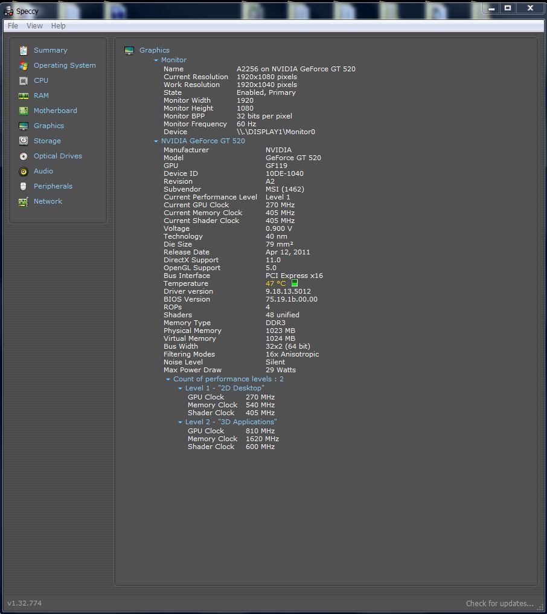
Task: Click the Release Date Apr 12, 2011 value
Action: pos(287,252)
